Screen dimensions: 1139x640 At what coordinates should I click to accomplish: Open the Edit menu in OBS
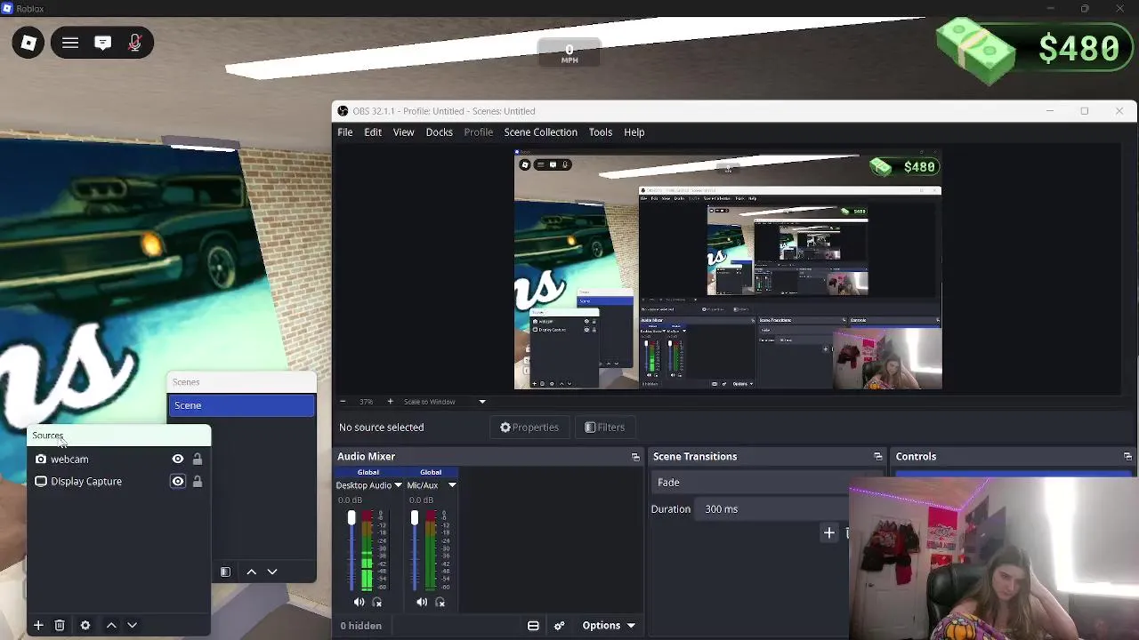tap(373, 132)
